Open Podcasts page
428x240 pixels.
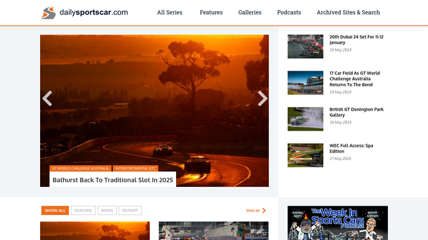pyautogui.click(x=289, y=12)
